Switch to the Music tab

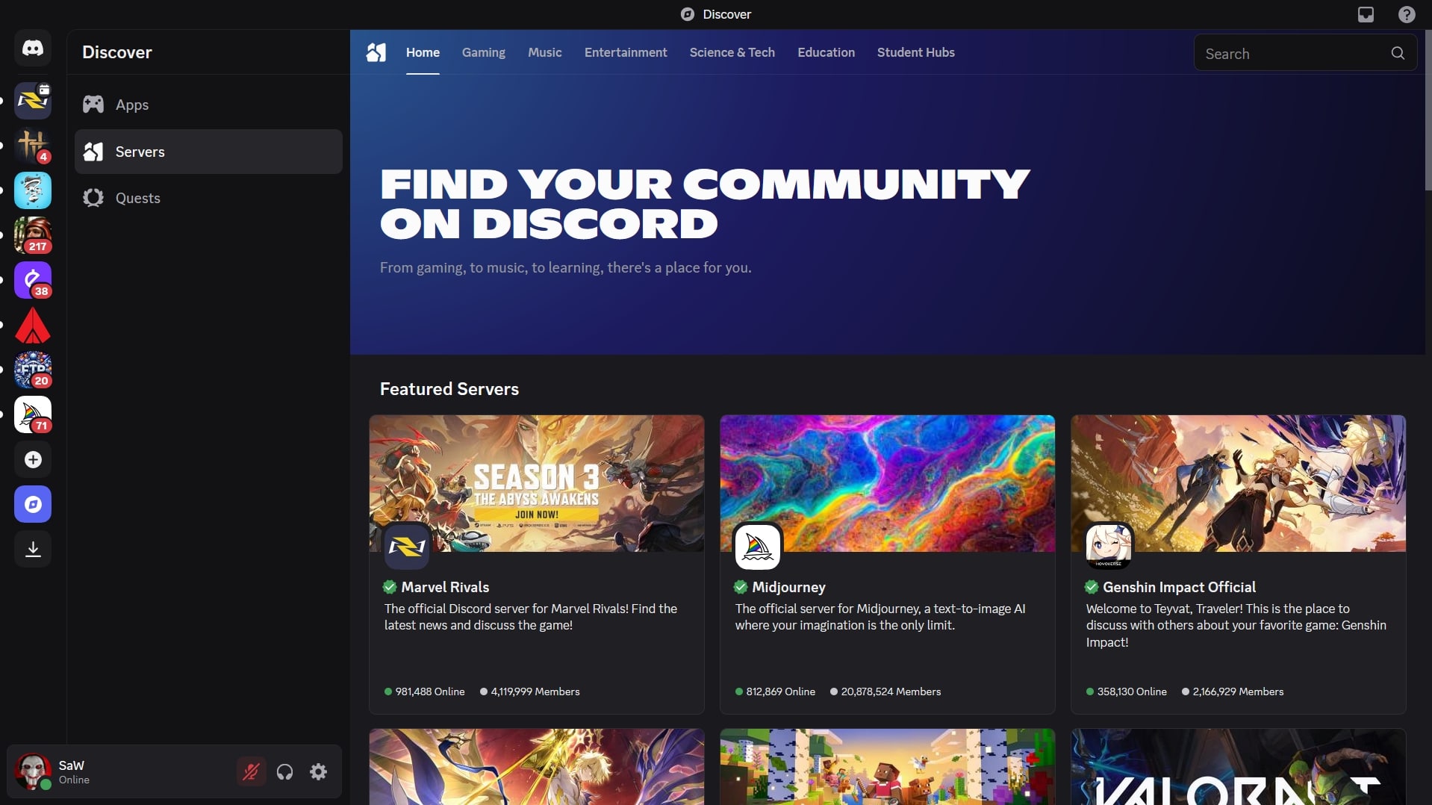[544, 52]
